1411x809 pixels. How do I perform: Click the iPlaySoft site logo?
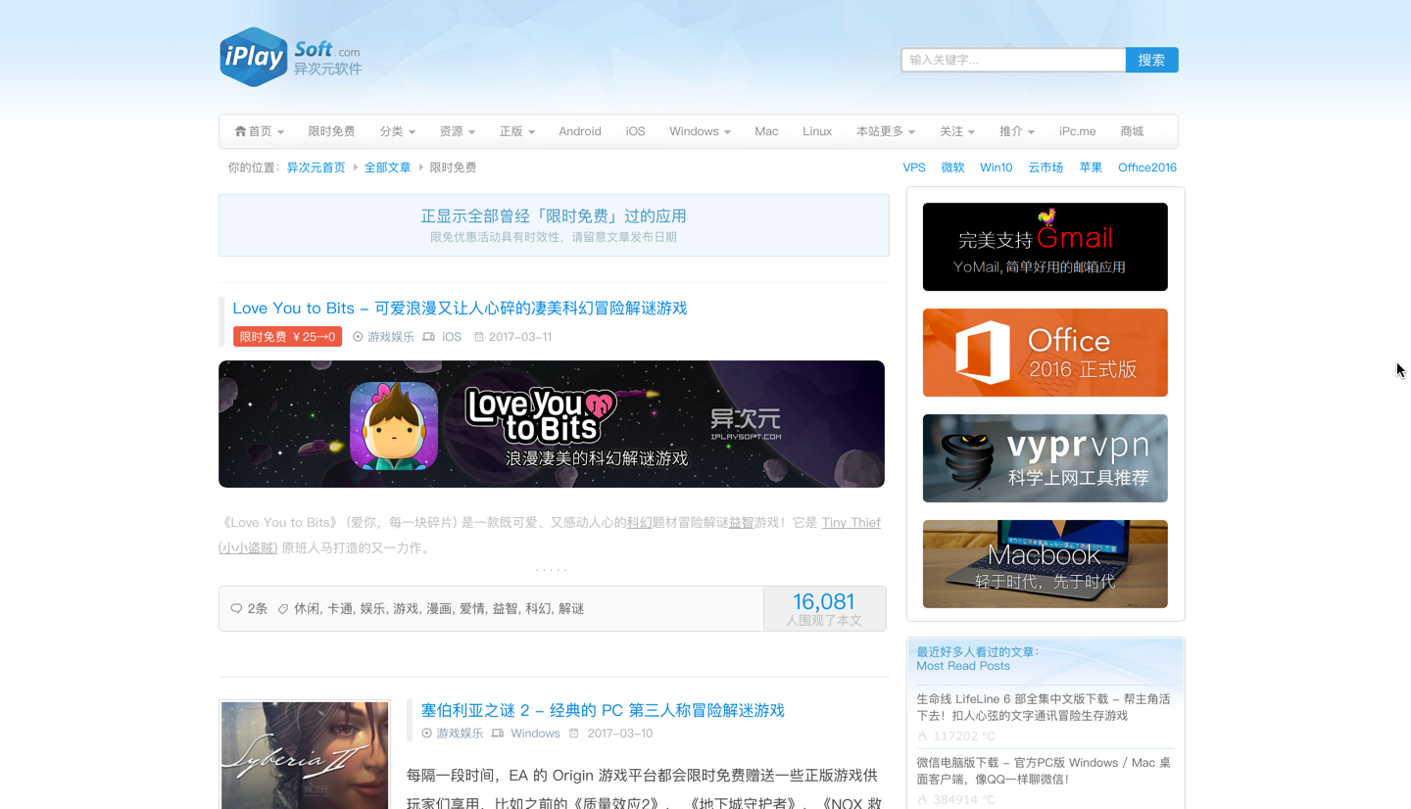(x=291, y=57)
